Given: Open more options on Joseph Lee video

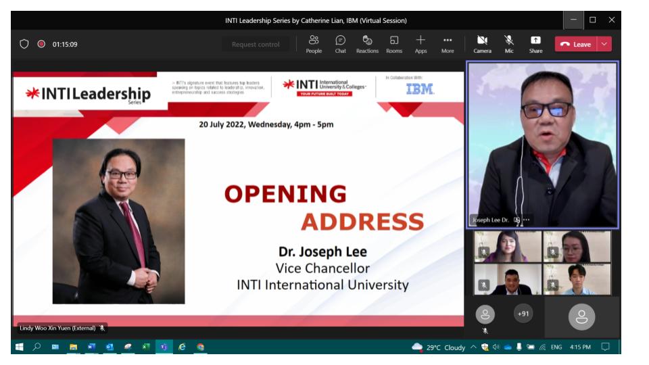Looking at the screenshot, I should (526, 220).
